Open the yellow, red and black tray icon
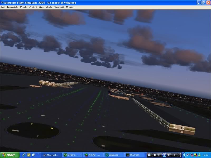The image size is (211, 158). 196,155
